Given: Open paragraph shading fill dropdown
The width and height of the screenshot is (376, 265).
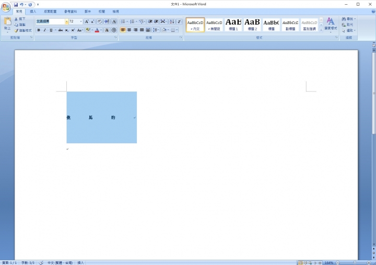Looking at the screenshot, I should click(x=167, y=30).
